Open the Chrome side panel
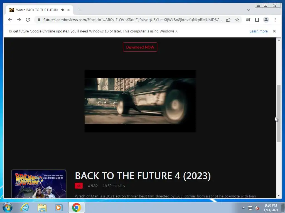 pyautogui.click(x=257, y=20)
